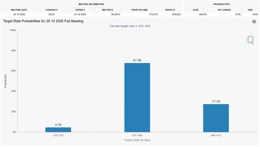Click the Q watermark logo on chart
Screen dimensions: 260x147
pyautogui.click(x=250, y=40)
